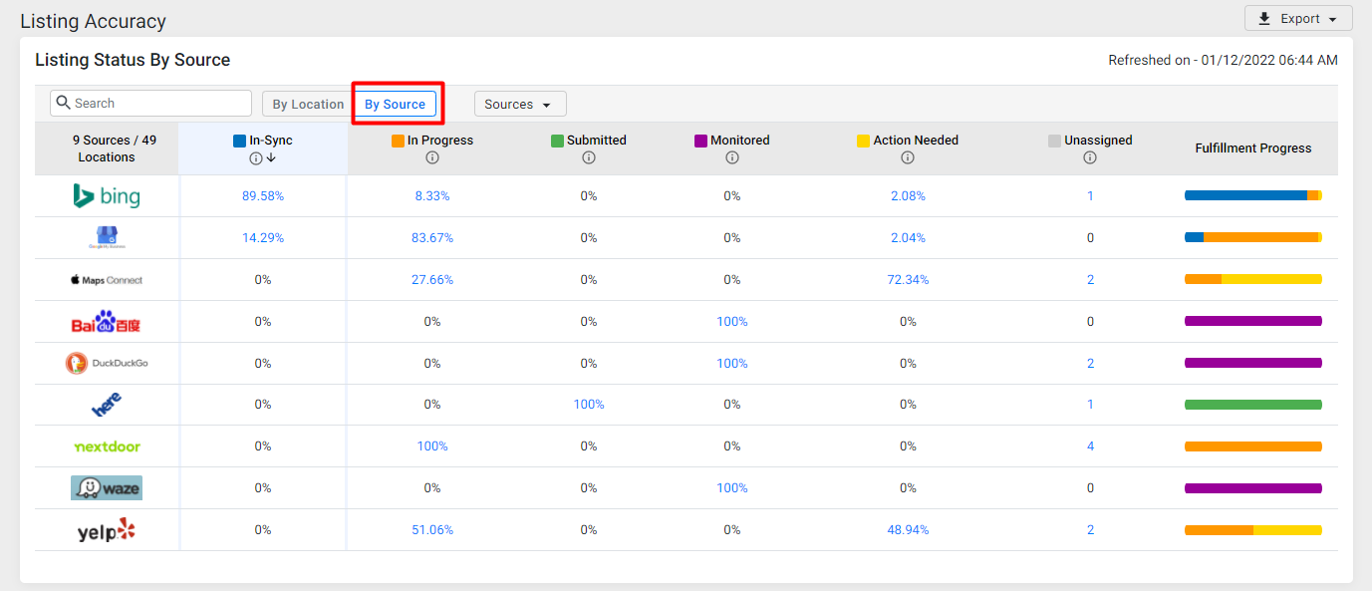Open Bing 89.58% In-Sync link

(x=263, y=196)
